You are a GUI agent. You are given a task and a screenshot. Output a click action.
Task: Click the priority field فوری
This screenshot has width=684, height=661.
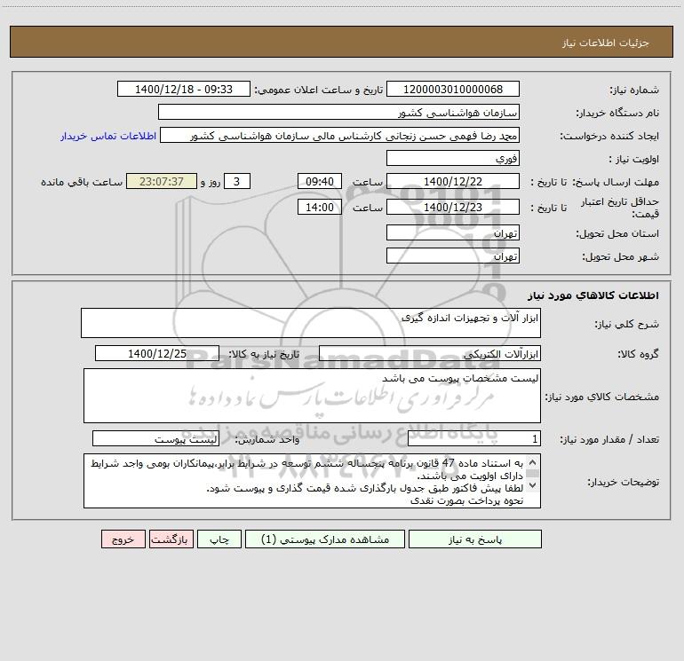[x=453, y=158]
